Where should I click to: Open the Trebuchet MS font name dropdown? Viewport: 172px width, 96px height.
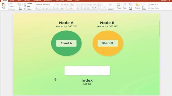55,5
